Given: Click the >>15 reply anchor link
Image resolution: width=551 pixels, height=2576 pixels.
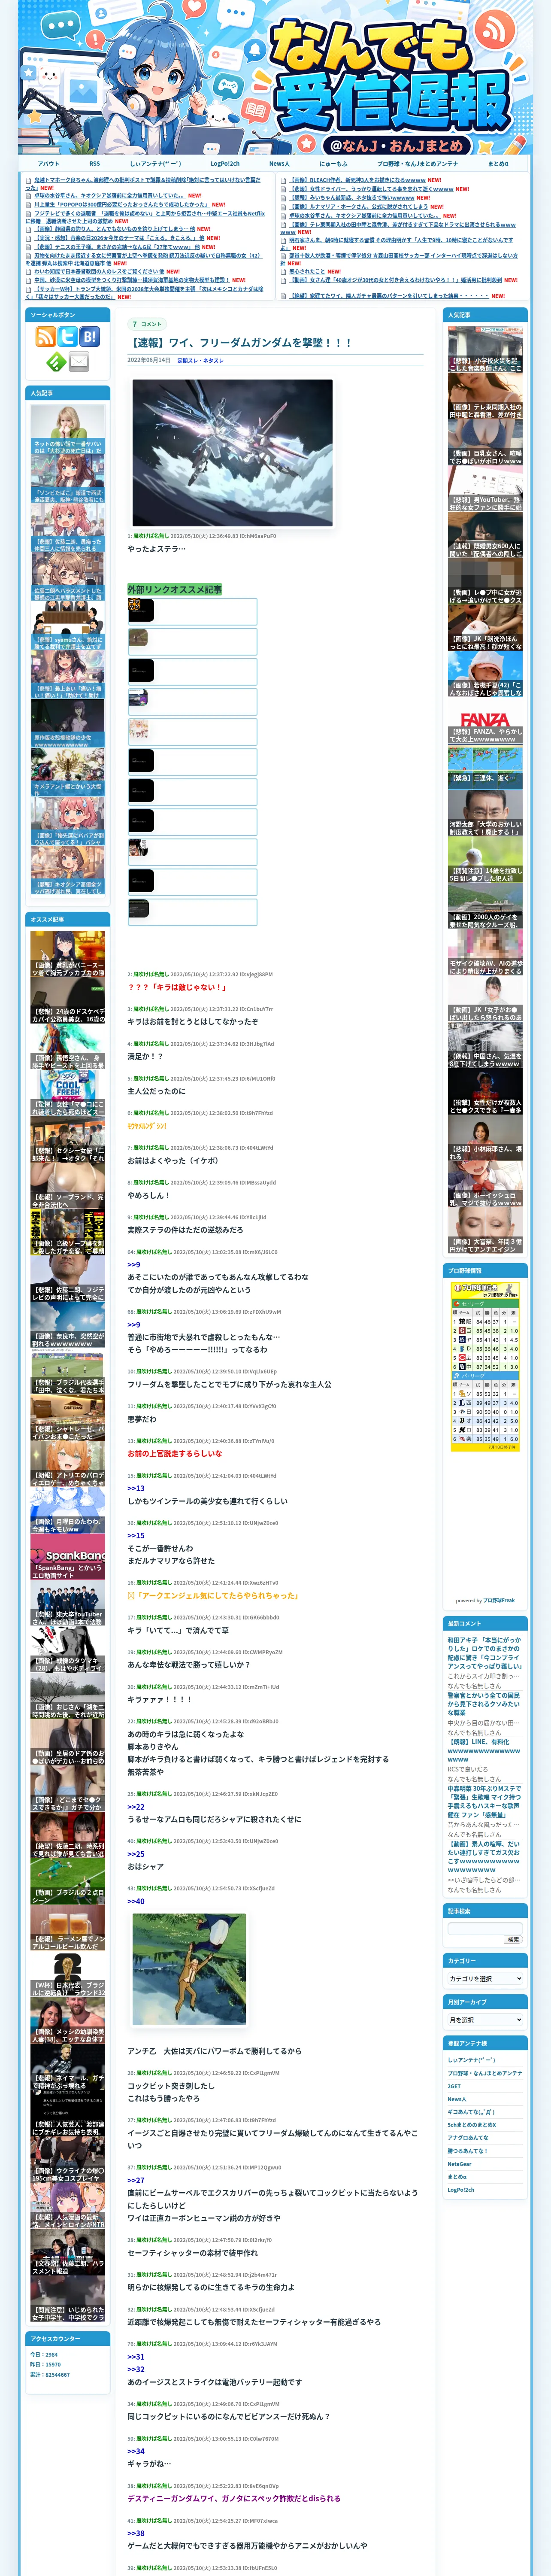Looking at the screenshot, I should pos(136,1535).
